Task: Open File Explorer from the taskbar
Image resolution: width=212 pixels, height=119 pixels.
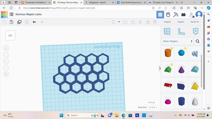Action: click(117, 115)
